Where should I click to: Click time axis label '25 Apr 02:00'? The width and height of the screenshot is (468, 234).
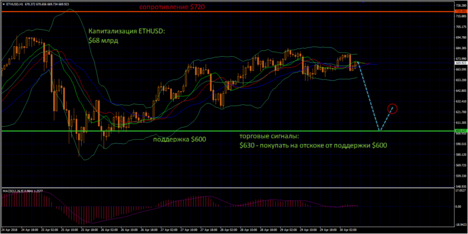(x=49, y=230)
